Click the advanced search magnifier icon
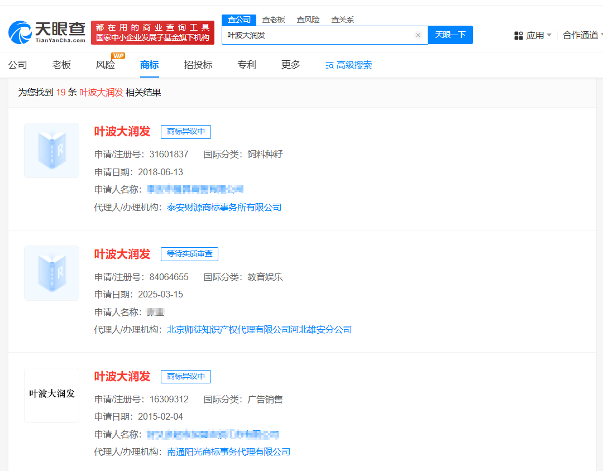 click(x=329, y=66)
